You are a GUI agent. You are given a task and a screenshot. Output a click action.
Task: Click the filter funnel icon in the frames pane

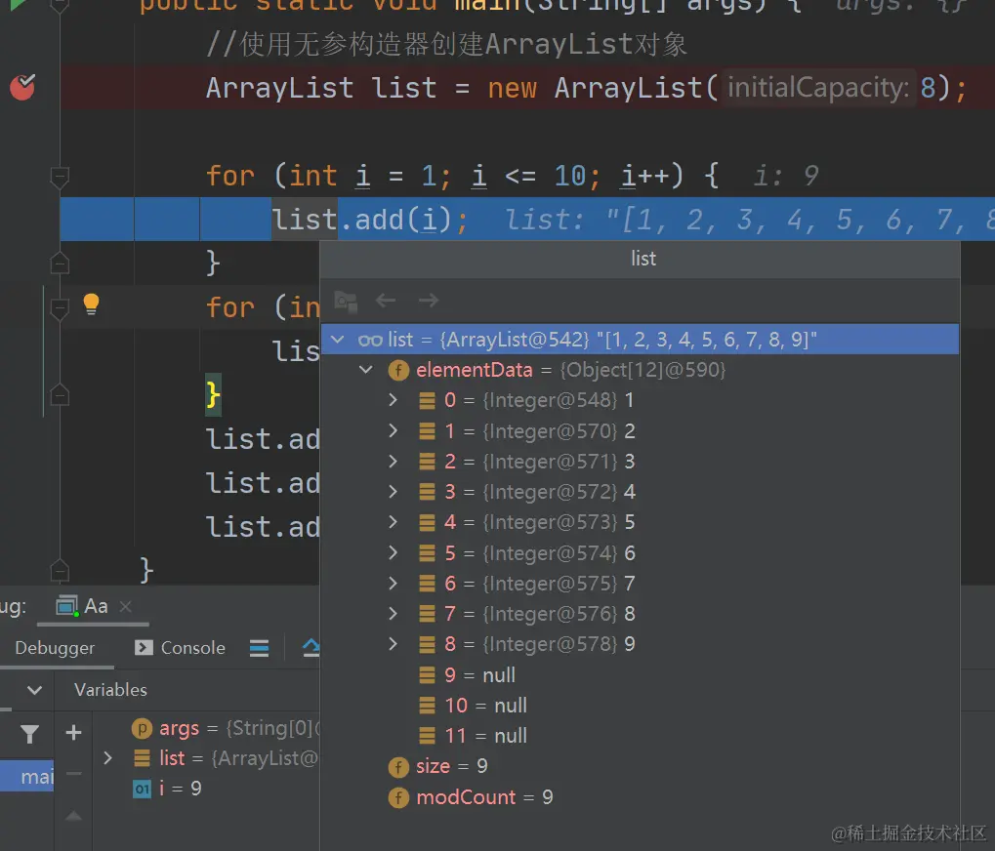coord(30,734)
